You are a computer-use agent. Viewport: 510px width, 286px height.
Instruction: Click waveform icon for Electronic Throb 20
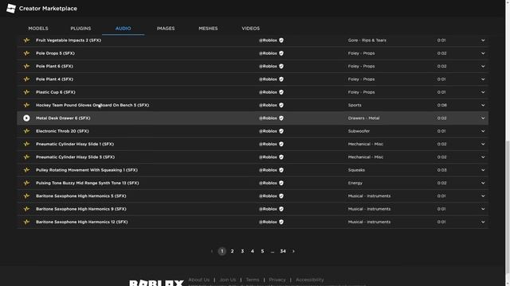coord(26,131)
